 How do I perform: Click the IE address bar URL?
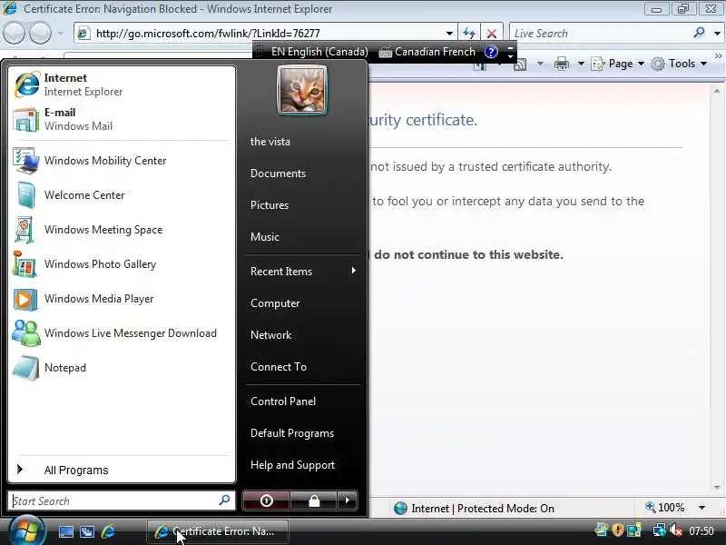point(208,34)
